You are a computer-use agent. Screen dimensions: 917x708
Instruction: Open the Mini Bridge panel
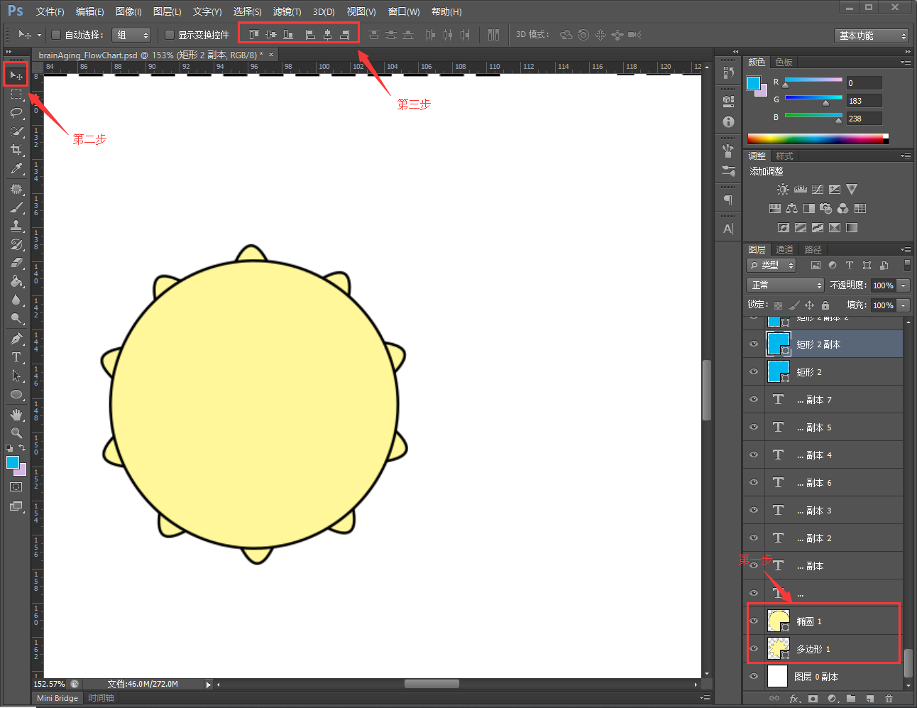(57, 698)
